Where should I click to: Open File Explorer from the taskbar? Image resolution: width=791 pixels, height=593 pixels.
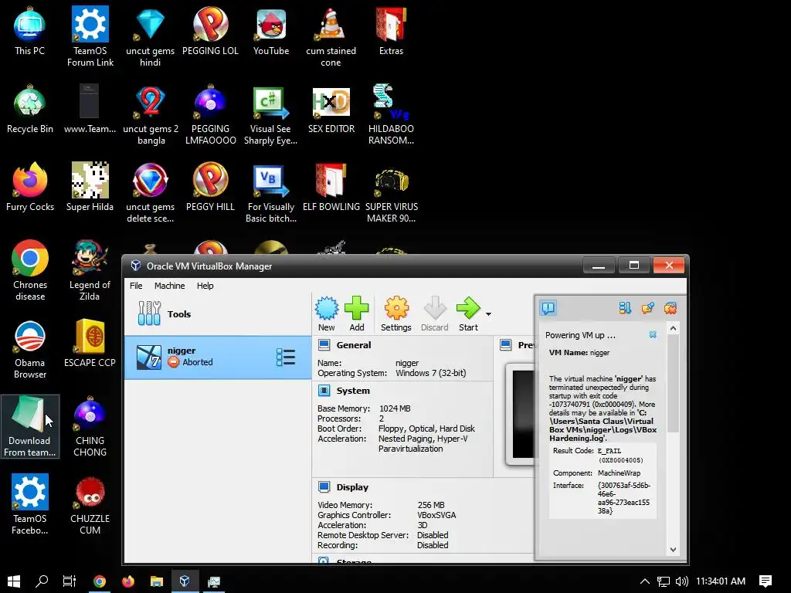pyautogui.click(x=156, y=581)
